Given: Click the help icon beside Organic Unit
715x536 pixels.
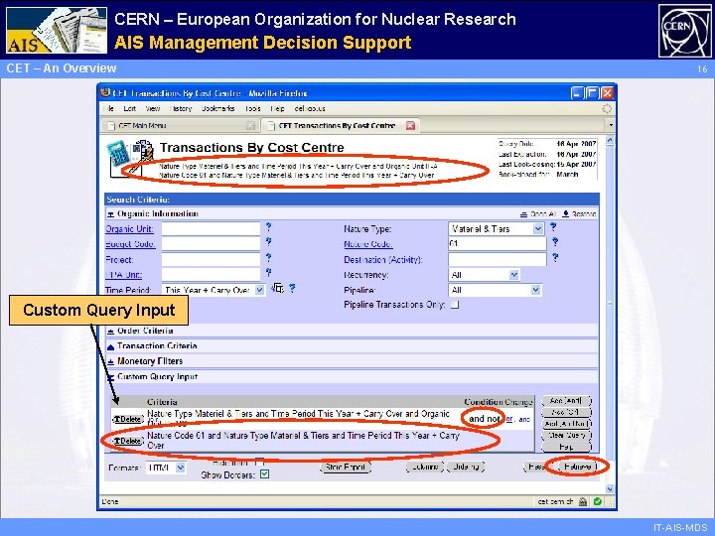Looking at the screenshot, I should (268, 226).
